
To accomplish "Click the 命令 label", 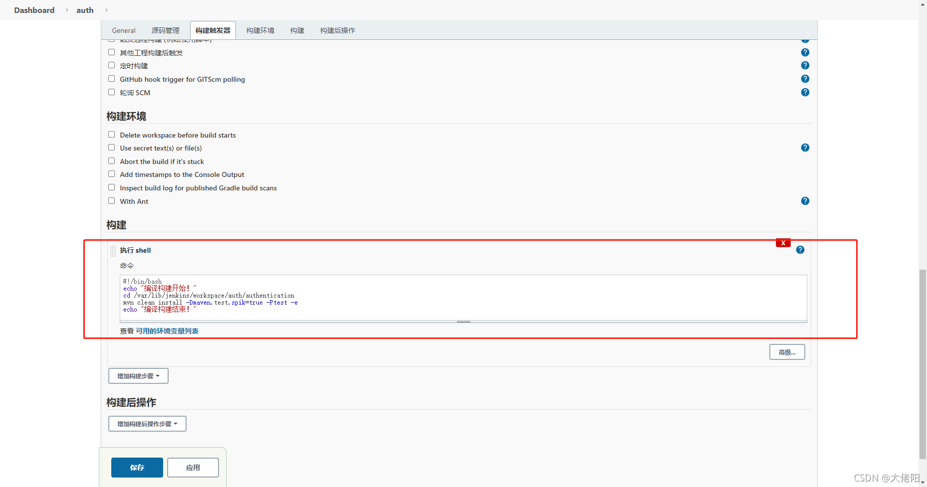I will point(127,266).
